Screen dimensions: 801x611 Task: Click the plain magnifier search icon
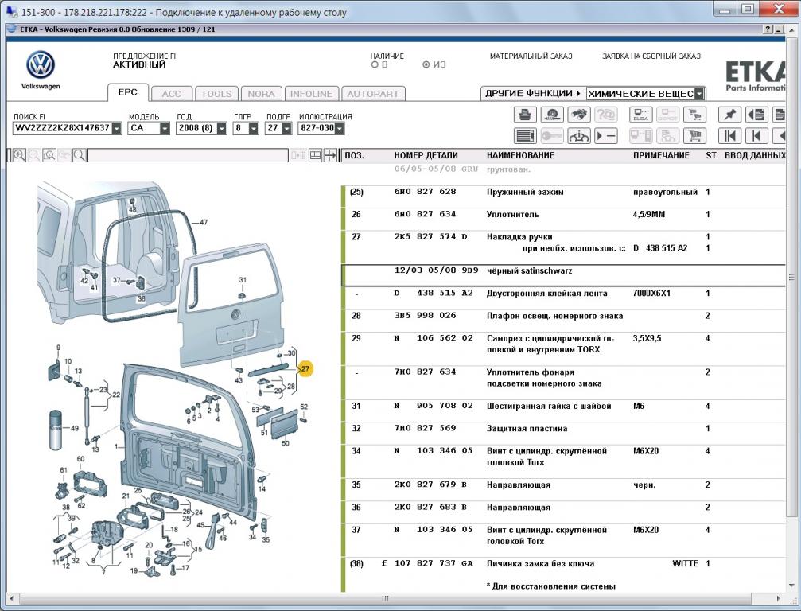pyautogui.click(x=80, y=155)
